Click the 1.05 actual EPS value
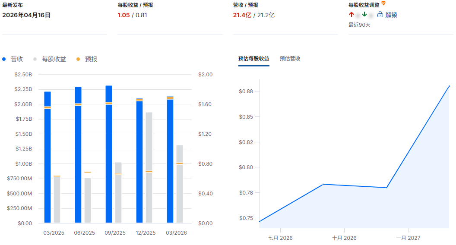 click(x=123, y=15)
